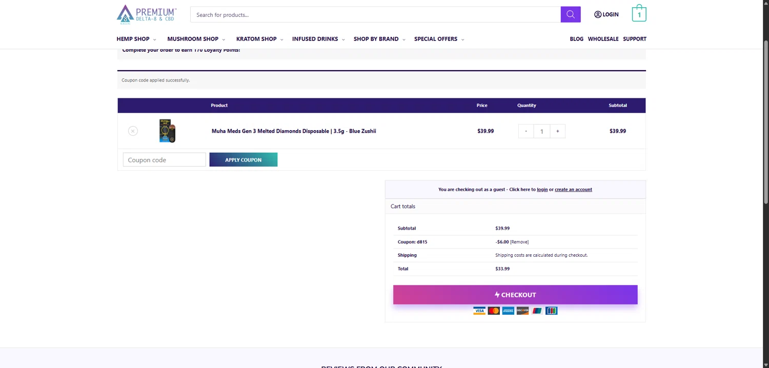Open the shopping cart bag icon

coord(639,13)
